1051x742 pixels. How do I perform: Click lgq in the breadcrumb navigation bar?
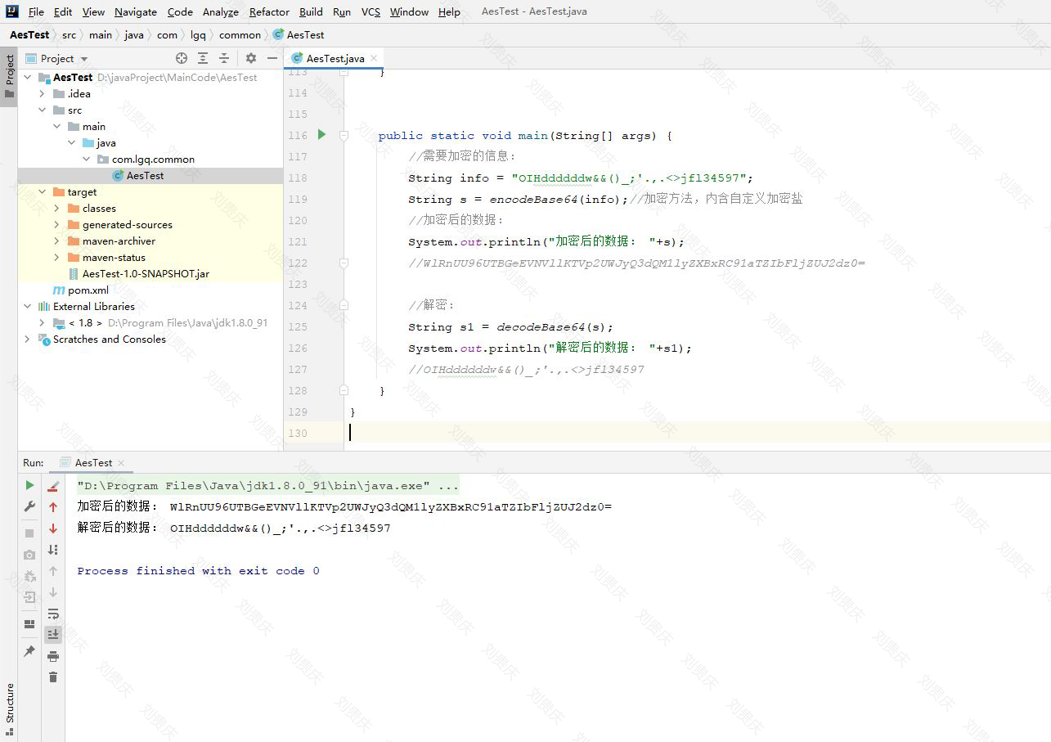point(197,35)
